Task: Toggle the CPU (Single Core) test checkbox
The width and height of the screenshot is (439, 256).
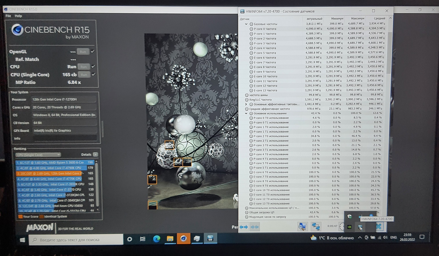Action: tap(94, 74)
